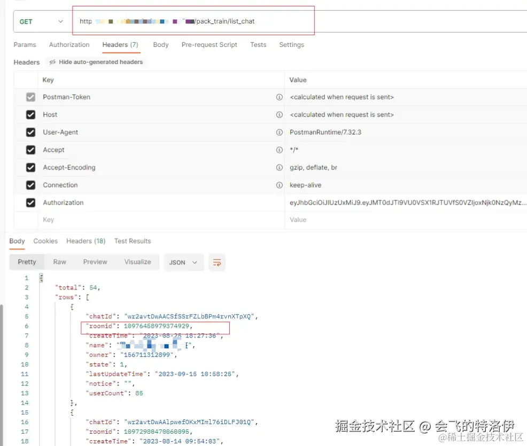Click the keep-alive value
The height and width of the screenshot is (446, 527).
click(x=306, y=185)
